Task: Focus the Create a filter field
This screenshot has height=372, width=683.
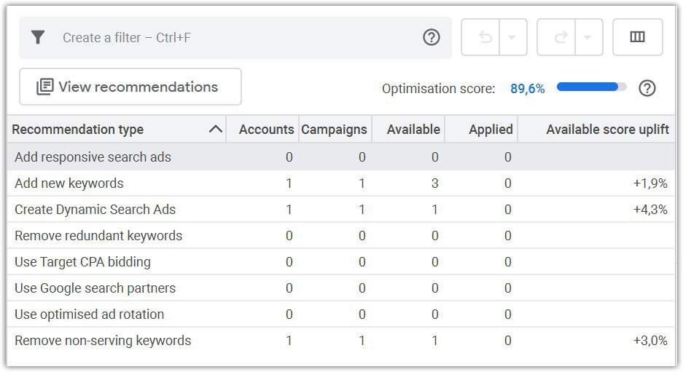Action: click(x=233, y=37)
